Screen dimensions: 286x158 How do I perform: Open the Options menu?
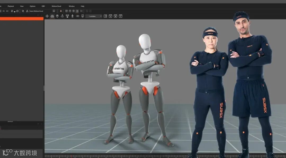pos(33,6)
